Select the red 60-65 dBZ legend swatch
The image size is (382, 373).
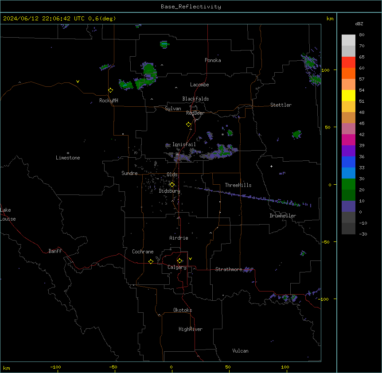(x=348, y=62)
